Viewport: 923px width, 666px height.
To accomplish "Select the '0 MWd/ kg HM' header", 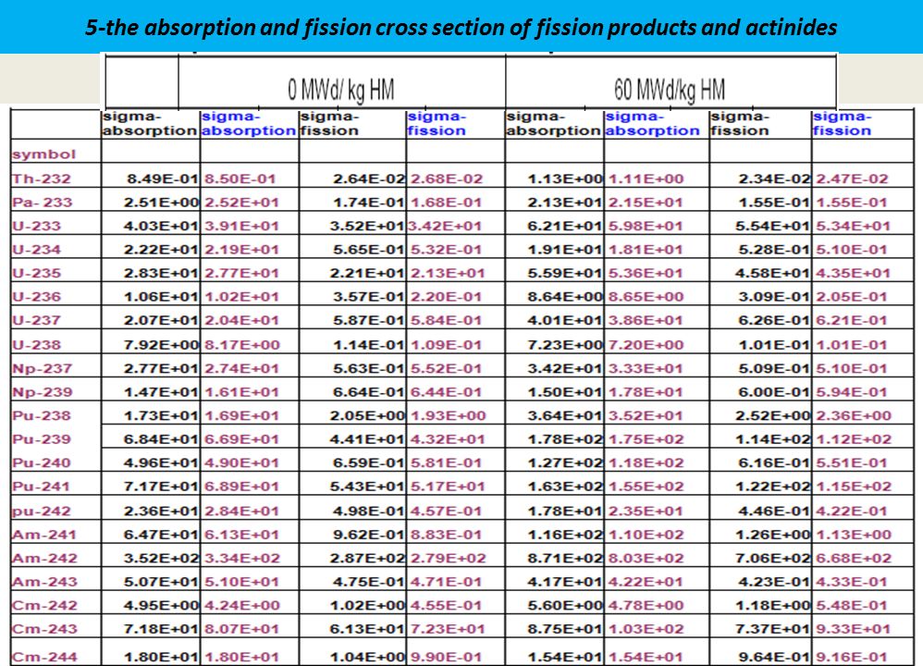I will point(341,90).
